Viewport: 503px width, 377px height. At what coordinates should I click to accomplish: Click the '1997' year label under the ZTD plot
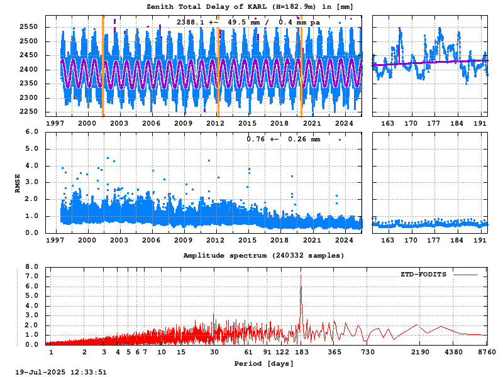[55, 123]
